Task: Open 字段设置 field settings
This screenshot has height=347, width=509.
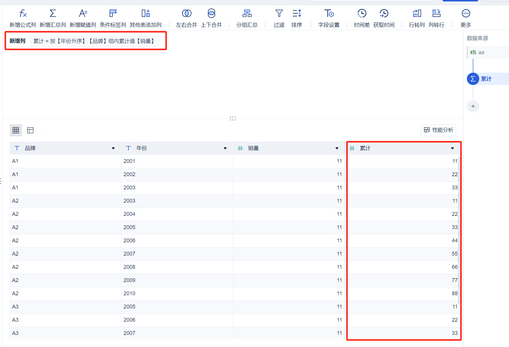Action: pyautogui.click(x=329, y=18)
